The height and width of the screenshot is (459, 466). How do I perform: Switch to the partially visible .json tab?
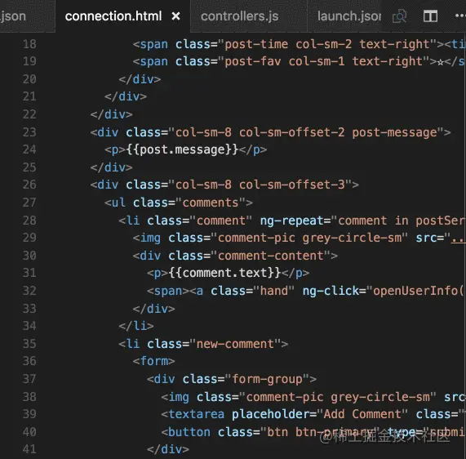coord(13,16)
